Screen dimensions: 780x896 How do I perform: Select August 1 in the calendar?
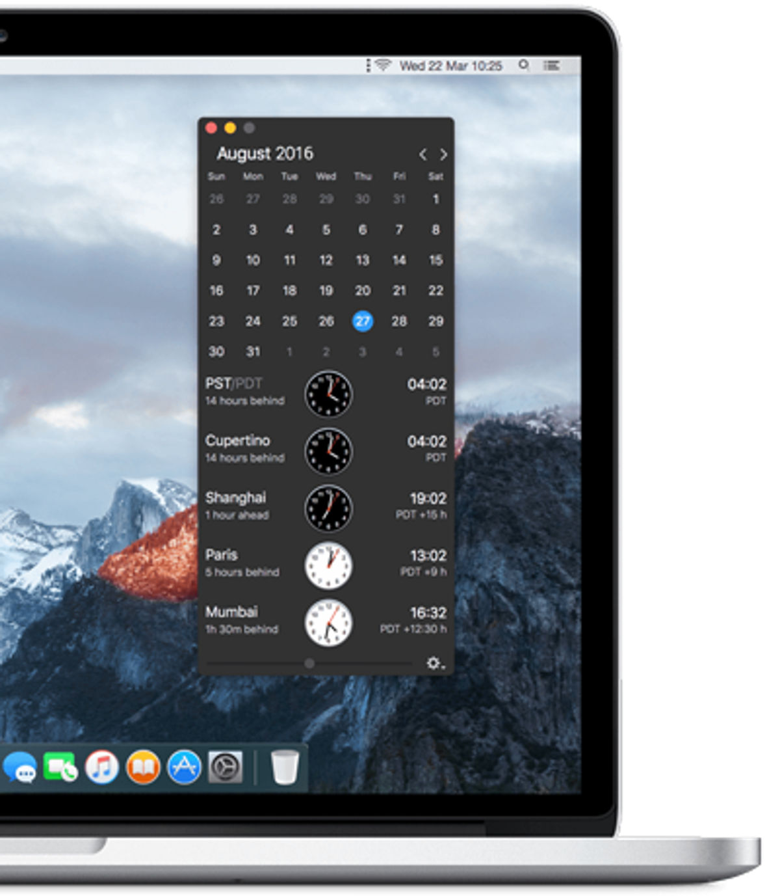[x=435, y=199]
